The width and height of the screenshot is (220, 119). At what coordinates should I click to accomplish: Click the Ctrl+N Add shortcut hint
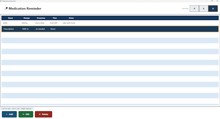click(x=6, y=109)
